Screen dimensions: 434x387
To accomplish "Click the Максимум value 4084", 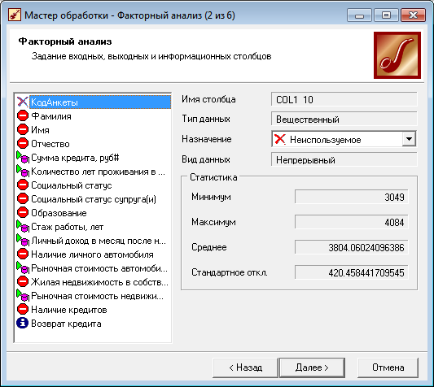I will pos(351,222).
